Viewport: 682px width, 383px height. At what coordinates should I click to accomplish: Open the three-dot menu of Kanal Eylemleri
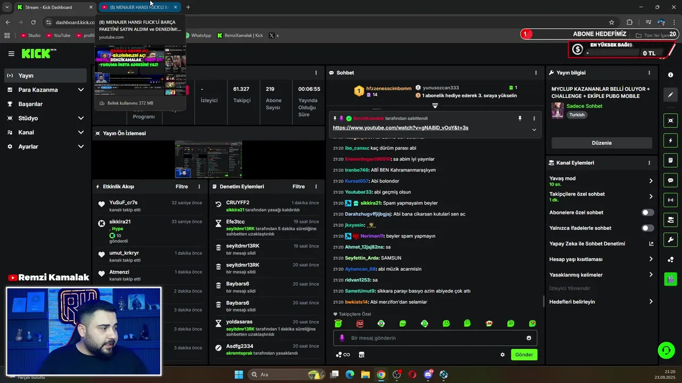[x=649, y=163]
